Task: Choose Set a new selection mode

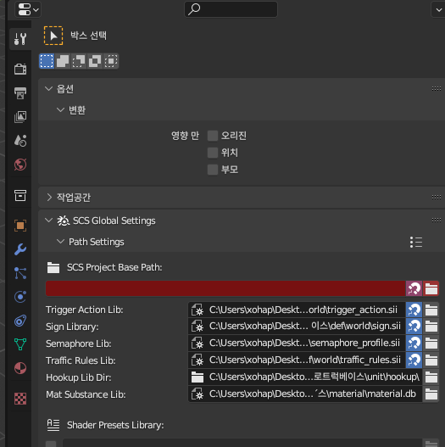Action: pyautogui.click(x=47, y=61)
